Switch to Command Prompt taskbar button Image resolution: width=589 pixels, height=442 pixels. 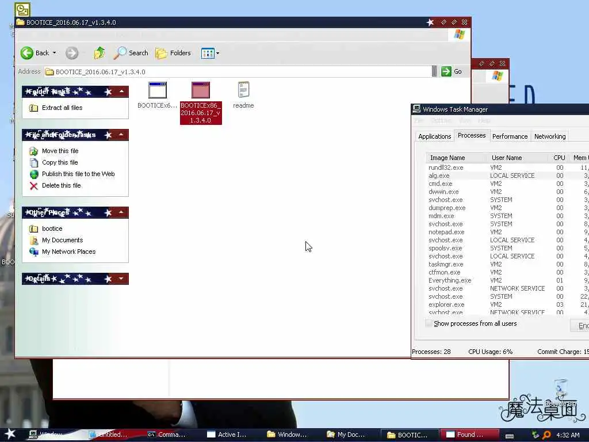pyautogui.click(x=167, y=435)
